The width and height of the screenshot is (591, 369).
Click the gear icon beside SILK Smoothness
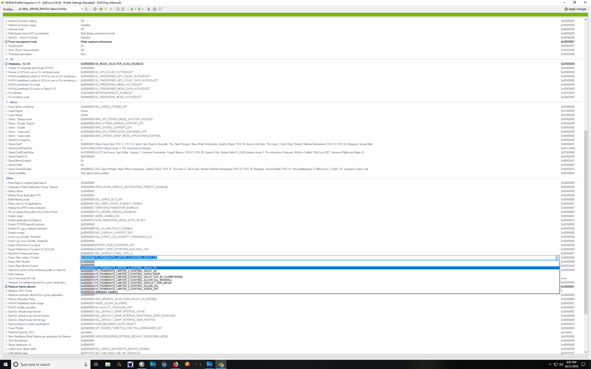[6, 341]
